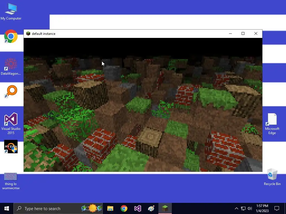Click the taskbar search field
286x214 pixels.
point(58,208)
